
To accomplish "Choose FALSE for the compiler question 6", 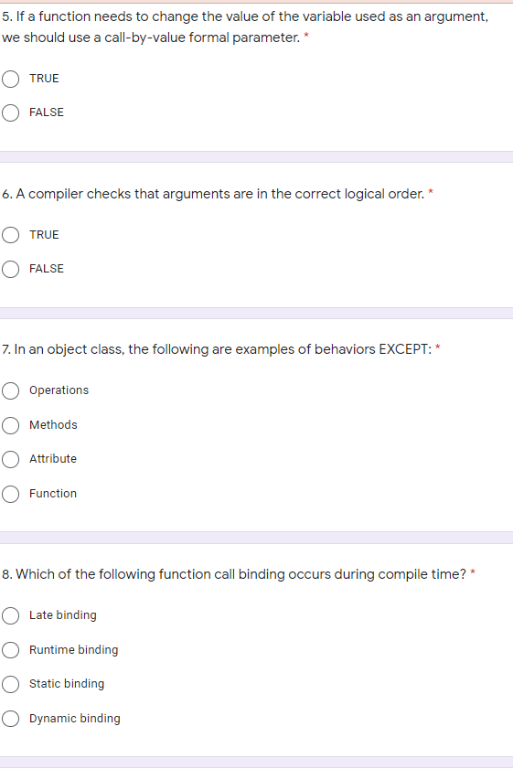I will coord(10,269).
